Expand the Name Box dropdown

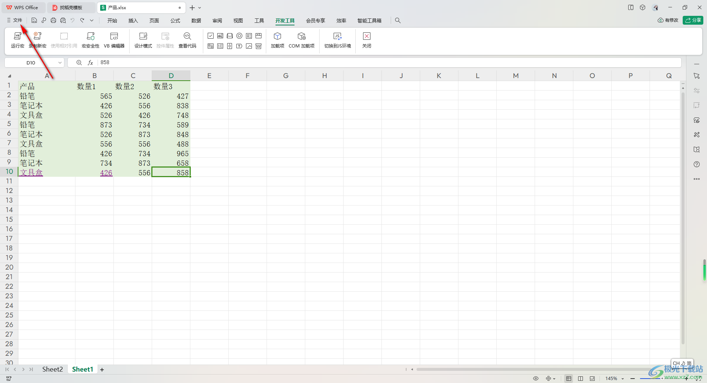(60, 63)
